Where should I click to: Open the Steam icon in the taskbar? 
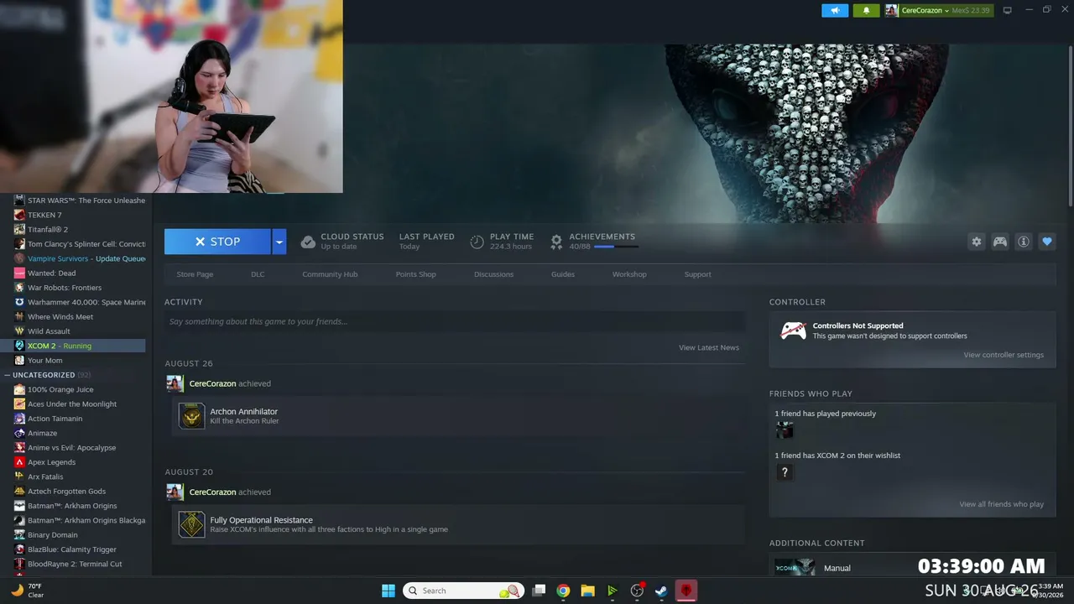661,591
